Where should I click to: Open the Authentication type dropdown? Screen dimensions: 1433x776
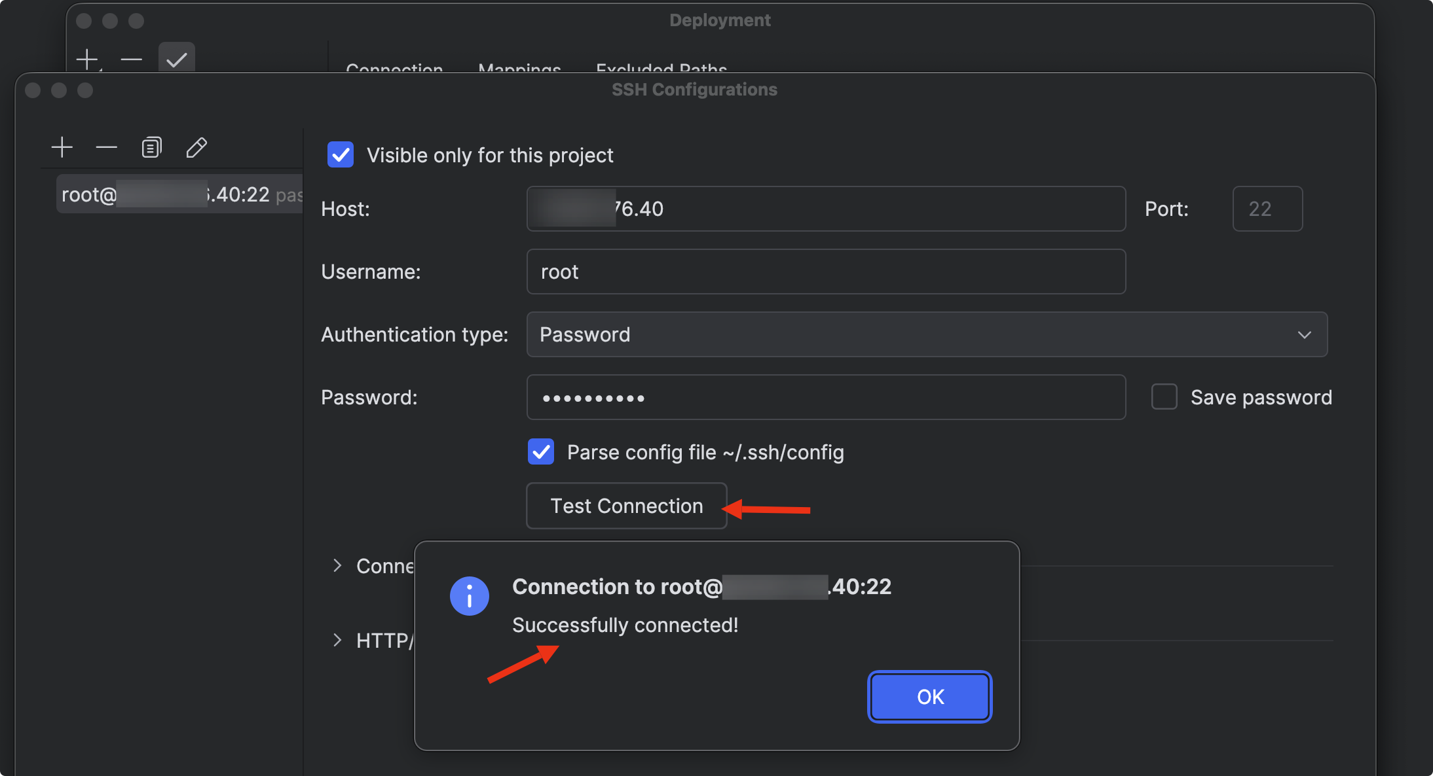[926, 334]
